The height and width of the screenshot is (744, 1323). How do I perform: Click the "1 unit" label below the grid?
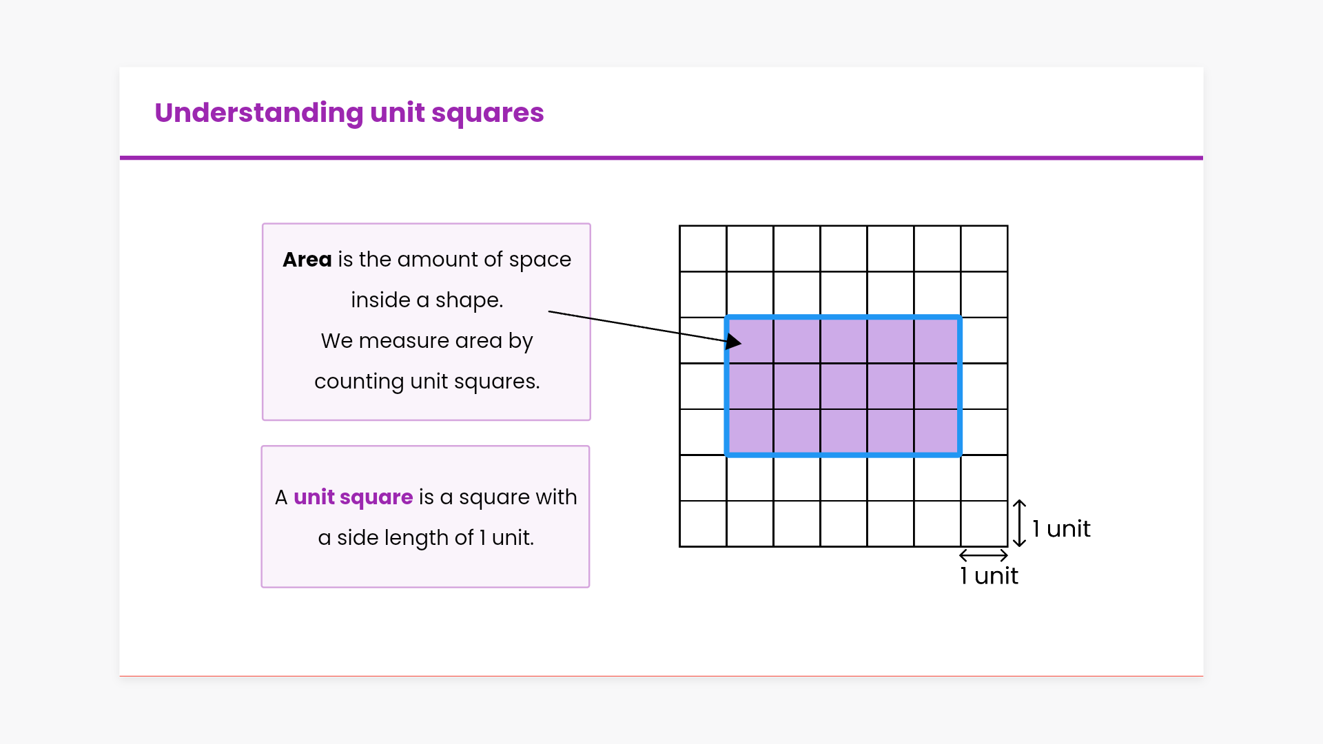coord(989,576)
